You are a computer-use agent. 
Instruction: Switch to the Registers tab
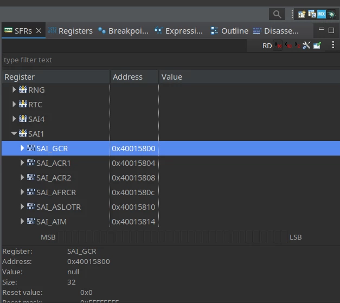point(70,31)
